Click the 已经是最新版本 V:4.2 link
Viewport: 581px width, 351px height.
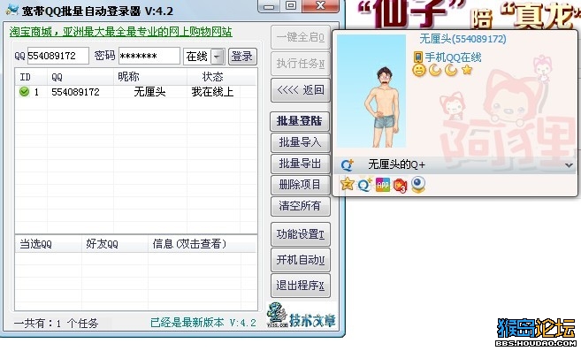(x=203, y=323)
